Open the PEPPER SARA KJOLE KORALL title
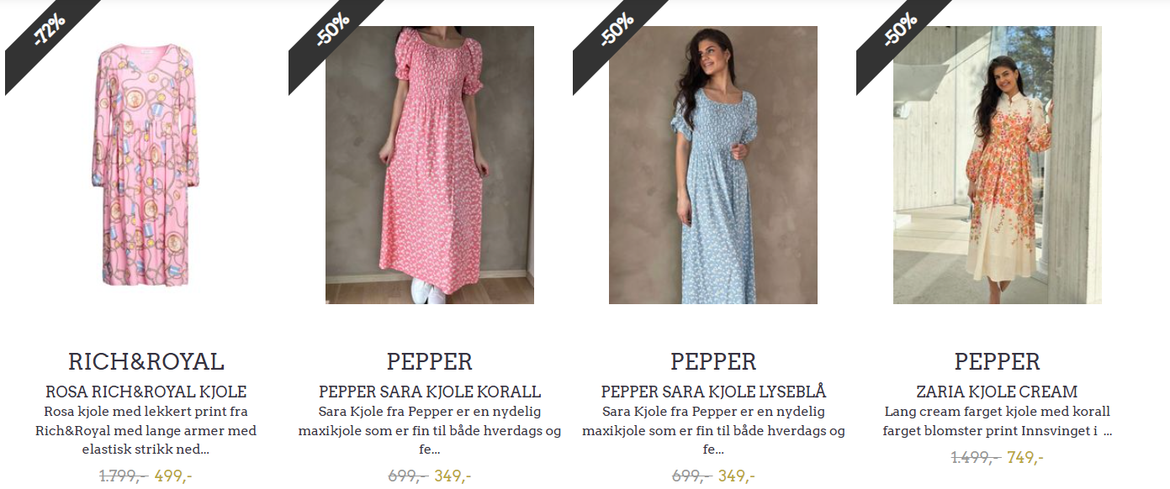 (x=430, y=392)
